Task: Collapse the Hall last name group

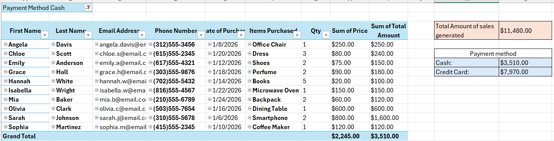Action: 53,72
